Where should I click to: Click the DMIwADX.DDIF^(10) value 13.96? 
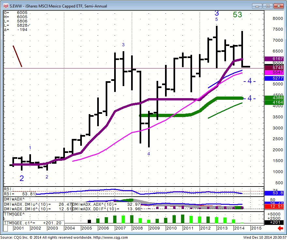[134, 209]
